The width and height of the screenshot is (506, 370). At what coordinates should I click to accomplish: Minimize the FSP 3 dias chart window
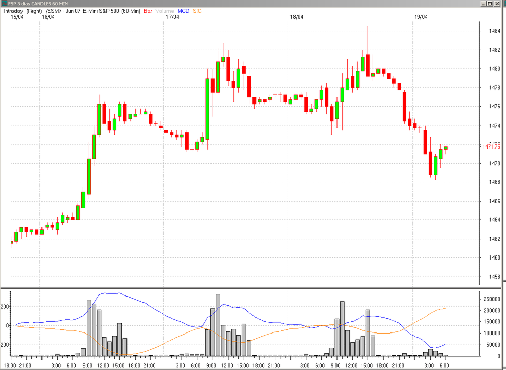483,4
